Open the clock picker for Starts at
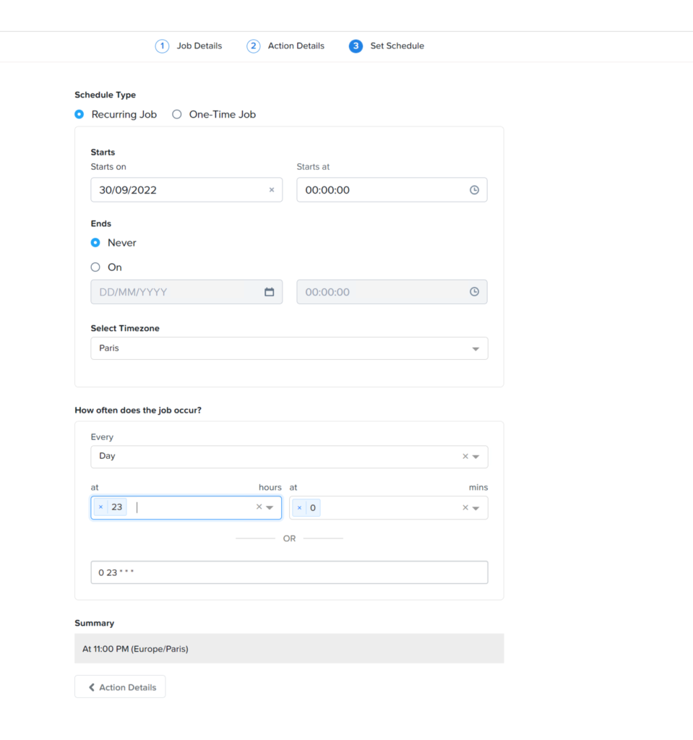Viewport: 693px width, 740px height. (x=474, y=189)
